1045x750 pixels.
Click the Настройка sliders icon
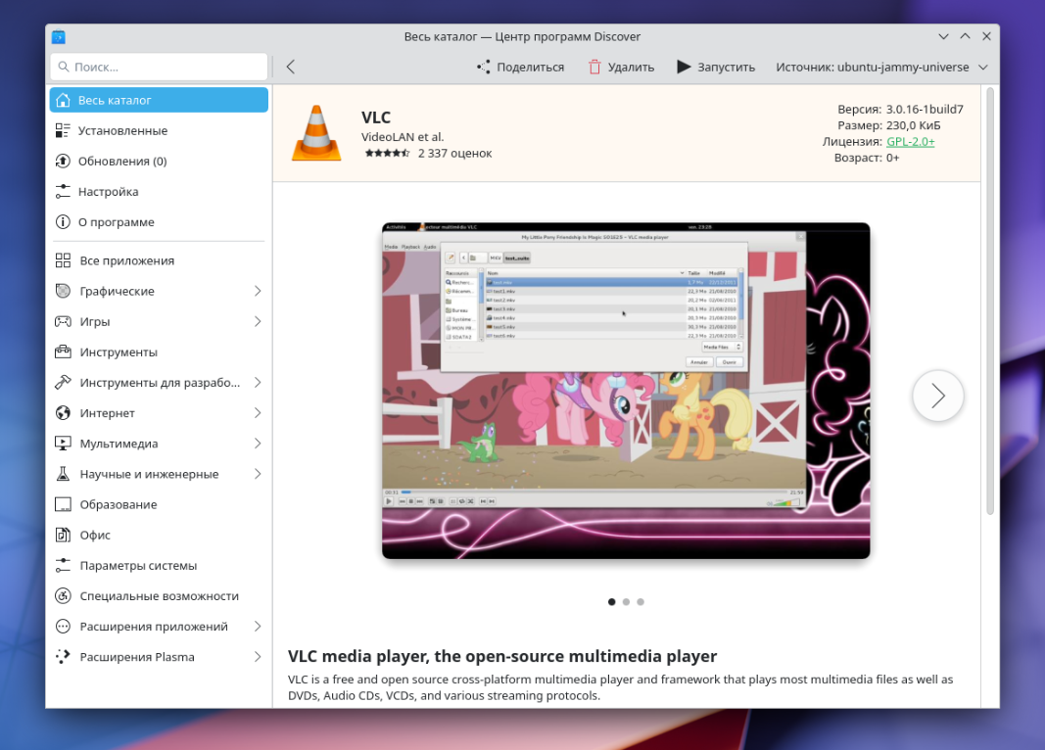63,192
